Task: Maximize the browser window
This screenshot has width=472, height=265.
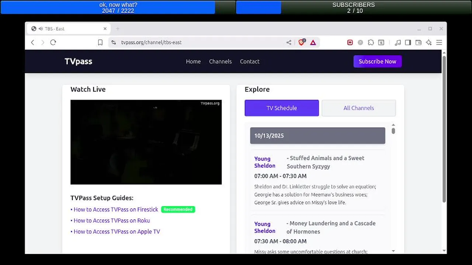Action: (430, 29)
